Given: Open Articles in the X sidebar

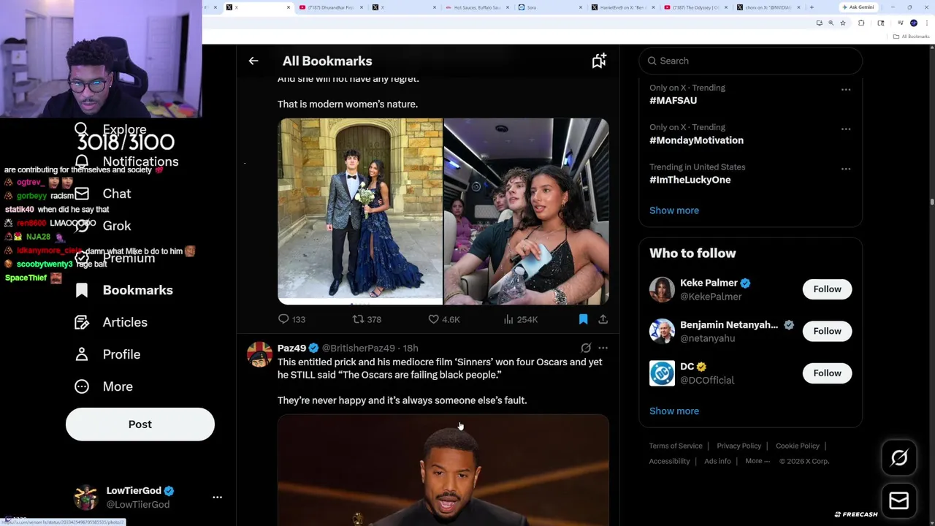Looking at the screenshot, I should point(111,322).
